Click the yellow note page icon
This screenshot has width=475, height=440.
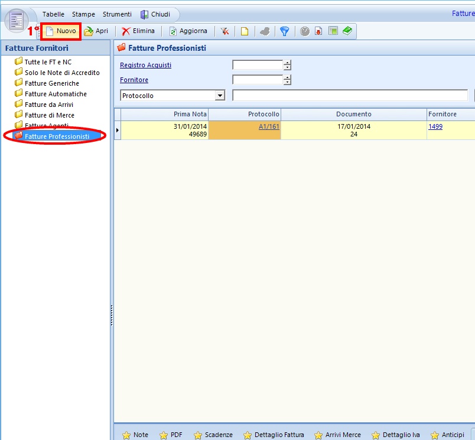coord(244,31)
